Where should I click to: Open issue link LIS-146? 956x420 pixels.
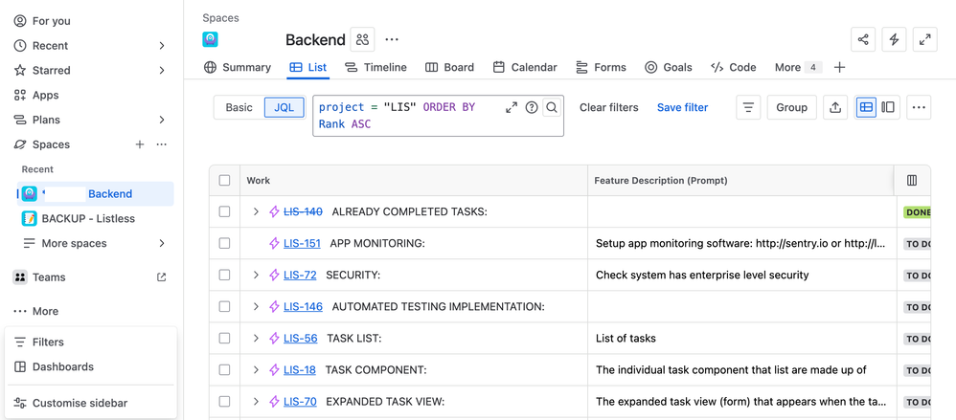pos(303,307)
